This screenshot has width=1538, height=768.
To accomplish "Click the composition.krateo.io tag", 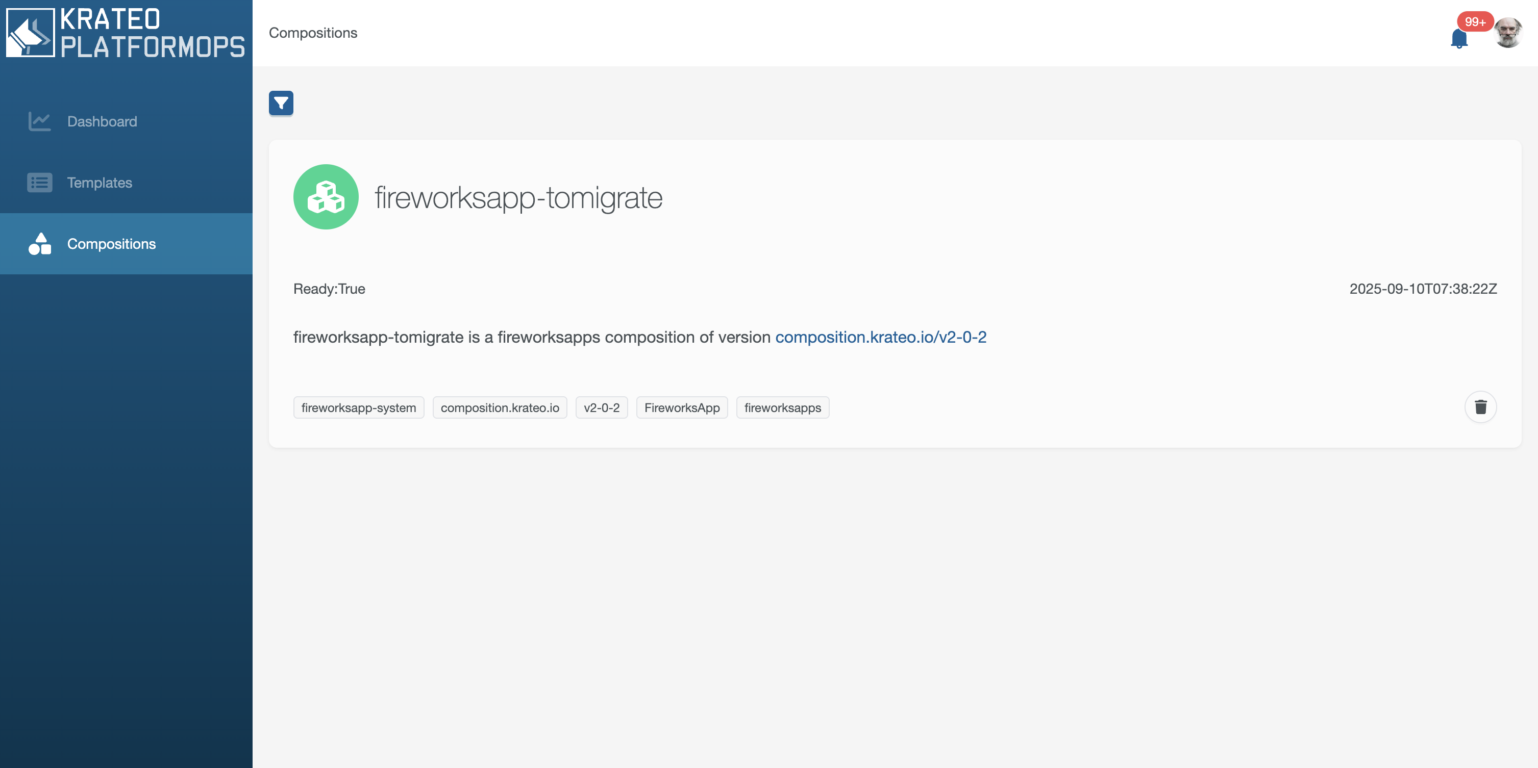I will coord(500,407).
